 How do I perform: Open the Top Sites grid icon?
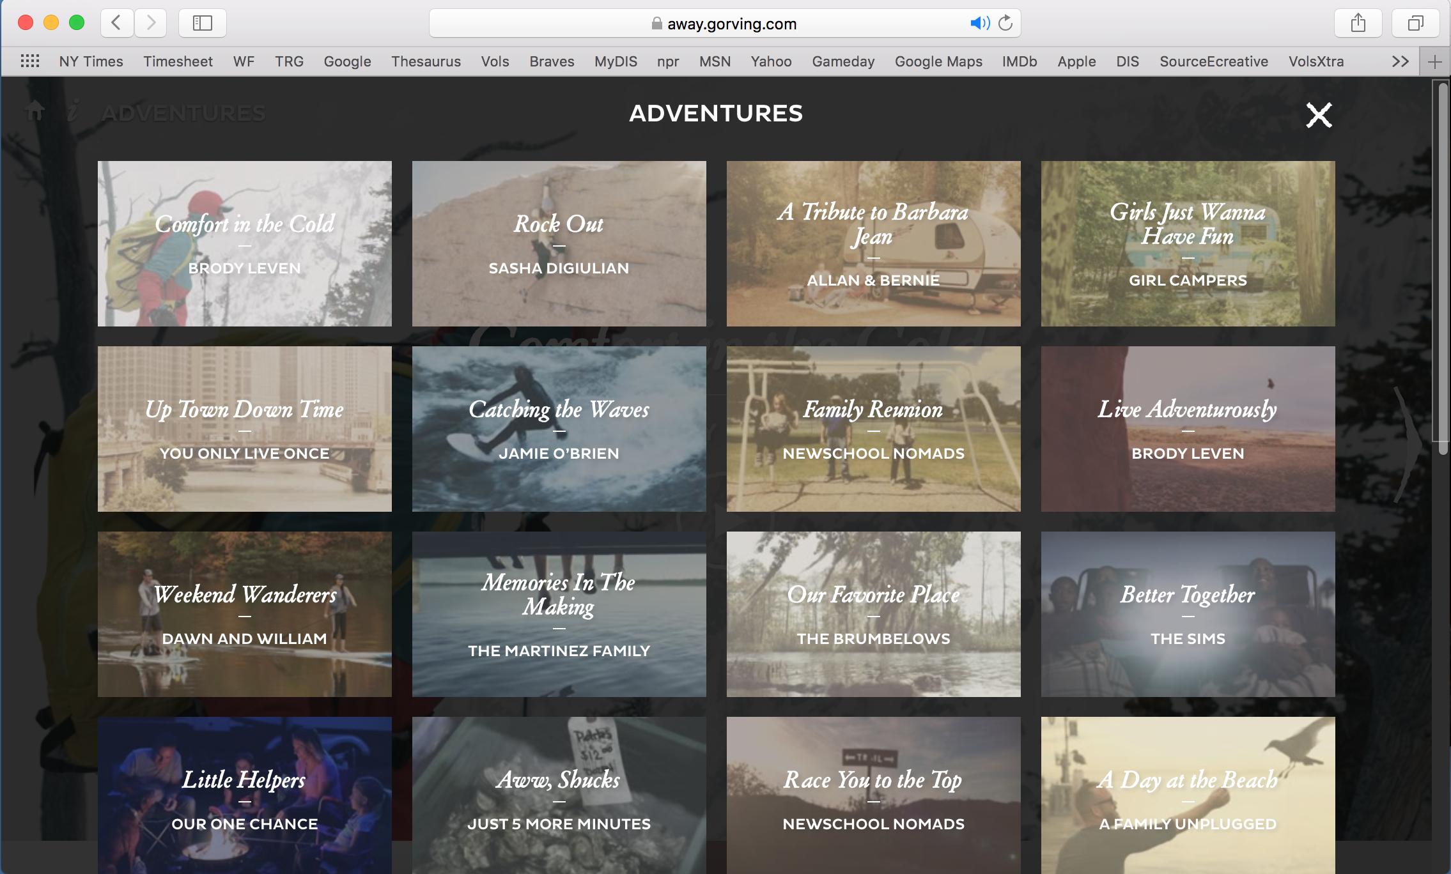tap(30, 61)
